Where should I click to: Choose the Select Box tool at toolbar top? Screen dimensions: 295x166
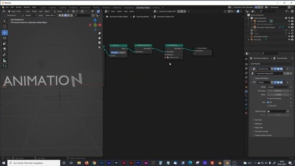[5, 21]
